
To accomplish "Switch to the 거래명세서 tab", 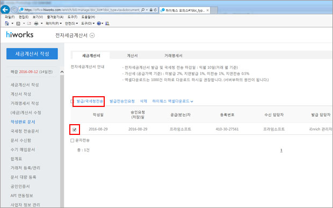I will click(173, 56).
